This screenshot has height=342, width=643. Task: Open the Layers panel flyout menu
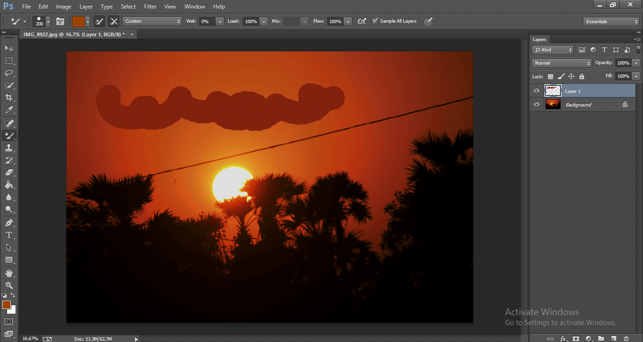(x=637, y=40)
